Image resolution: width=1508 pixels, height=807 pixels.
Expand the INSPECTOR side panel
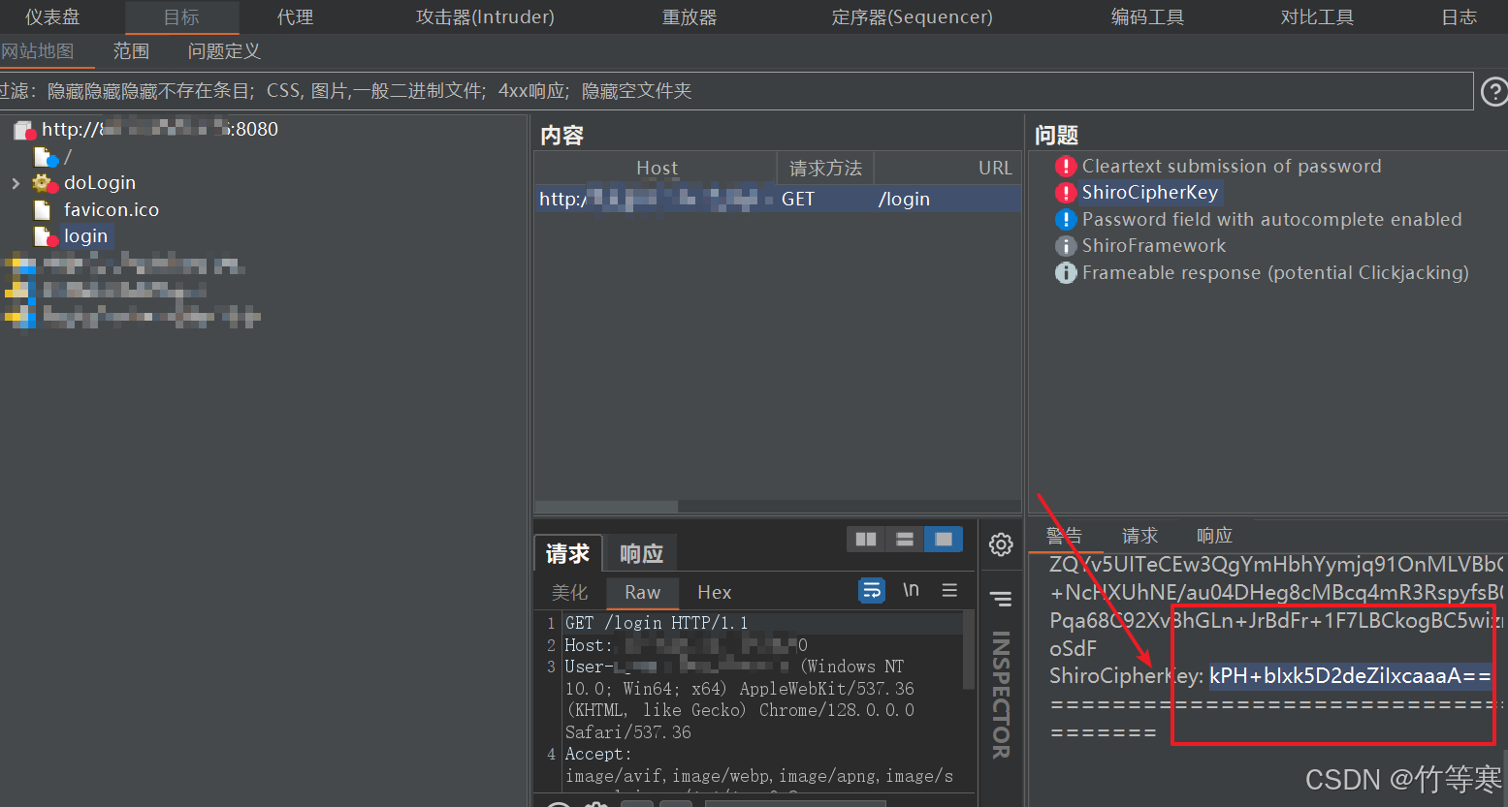(1001, 695)
